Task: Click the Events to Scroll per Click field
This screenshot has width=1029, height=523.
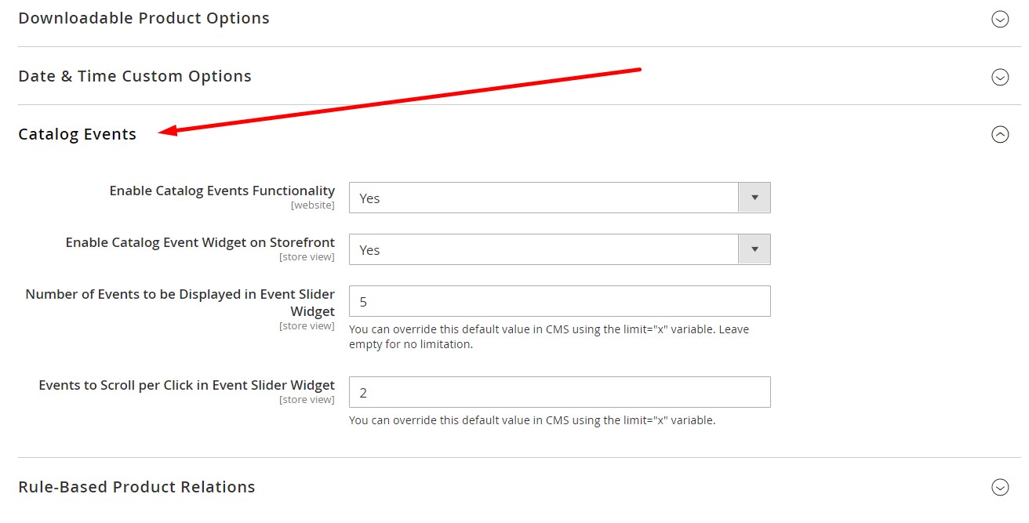Action: pyautogui.click(x=559, y=393)
